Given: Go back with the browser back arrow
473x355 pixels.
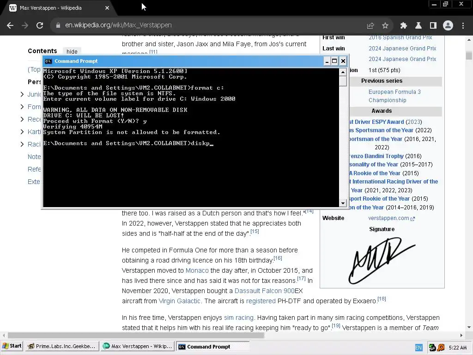Looking at the screenshot, I should (10, 25).
